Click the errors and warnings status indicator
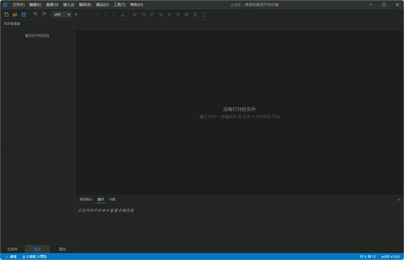 tap(34, 257)
